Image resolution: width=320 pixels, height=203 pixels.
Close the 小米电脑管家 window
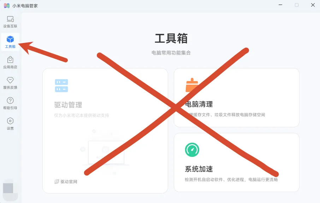[x=313, y=5]
